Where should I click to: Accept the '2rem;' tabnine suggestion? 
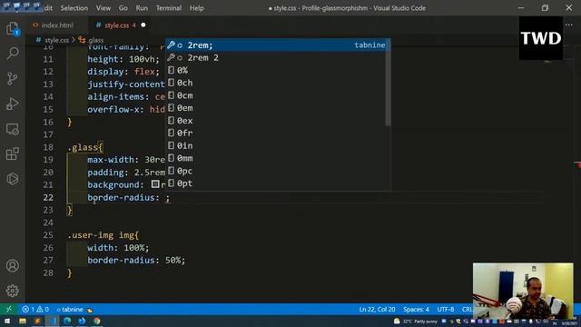pyautogui.click(x=276, y=45)
